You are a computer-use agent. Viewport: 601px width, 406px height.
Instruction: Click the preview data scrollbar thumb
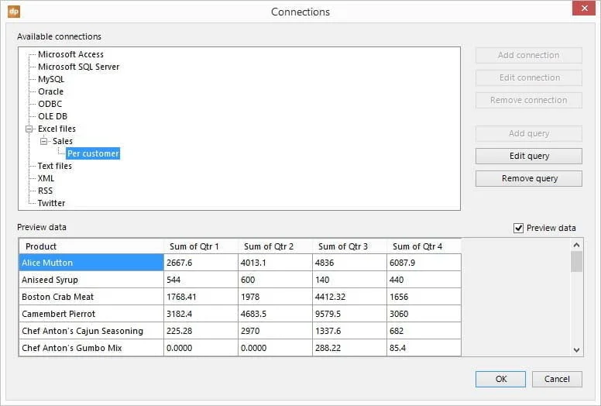pos(576,261)
